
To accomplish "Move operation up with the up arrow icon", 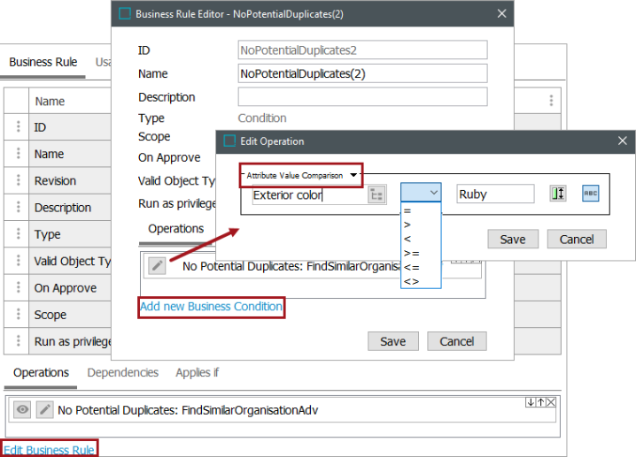I will pos(540,402).
